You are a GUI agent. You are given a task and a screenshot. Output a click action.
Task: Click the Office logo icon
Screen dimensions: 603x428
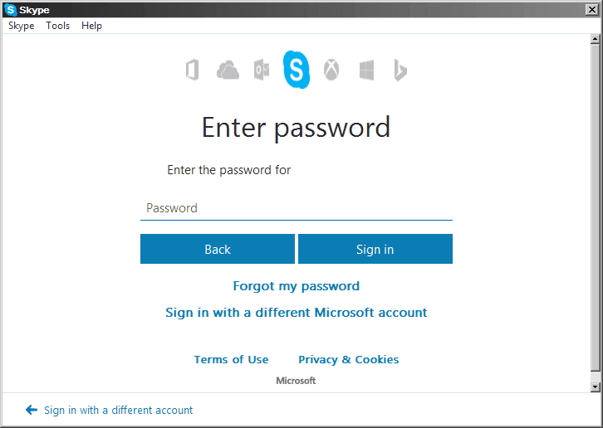point(193,70)
